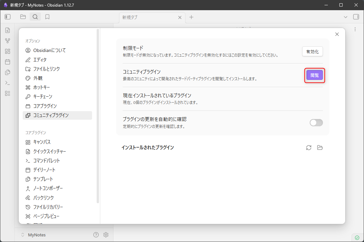Open ファイルリカバリー plugin settings
This screenshot has height=242, width=364.
[57, 207]
